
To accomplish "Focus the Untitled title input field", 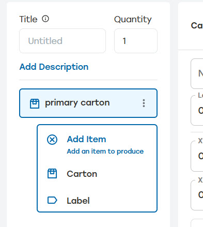I will click(x=63, y=41).
